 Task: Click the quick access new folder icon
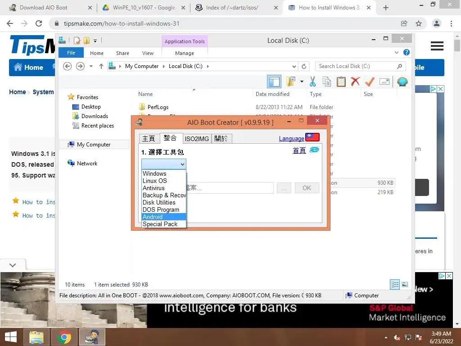(86, 40)
